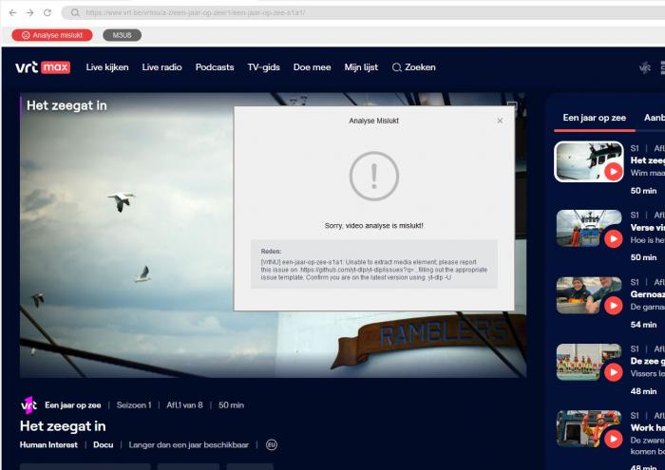Select the Een jaar op zee tab
Viewport: 665px width, 470px height.
(594, 118)
